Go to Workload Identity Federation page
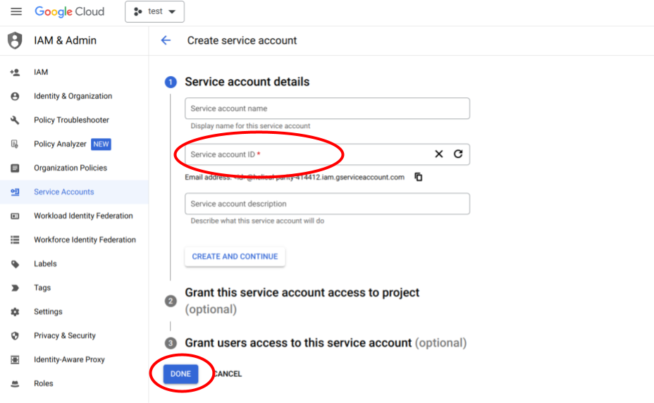This screenshot has height=403, width=654. (x=83, y=216)
